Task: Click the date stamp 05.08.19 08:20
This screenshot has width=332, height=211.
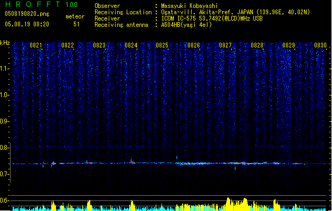Action: [x=27, y=24]
